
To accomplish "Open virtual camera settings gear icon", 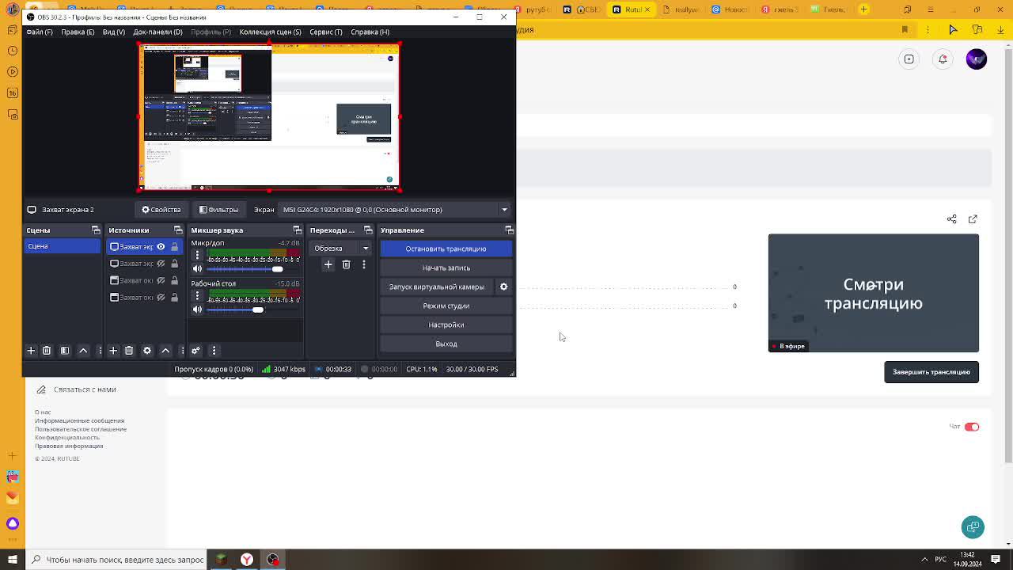I will [503, 287].
